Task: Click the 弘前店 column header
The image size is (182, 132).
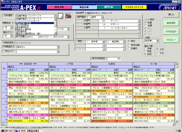Action: pos(112,64)
